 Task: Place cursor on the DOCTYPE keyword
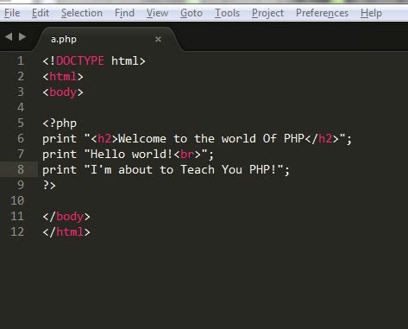tap(80, 60)
